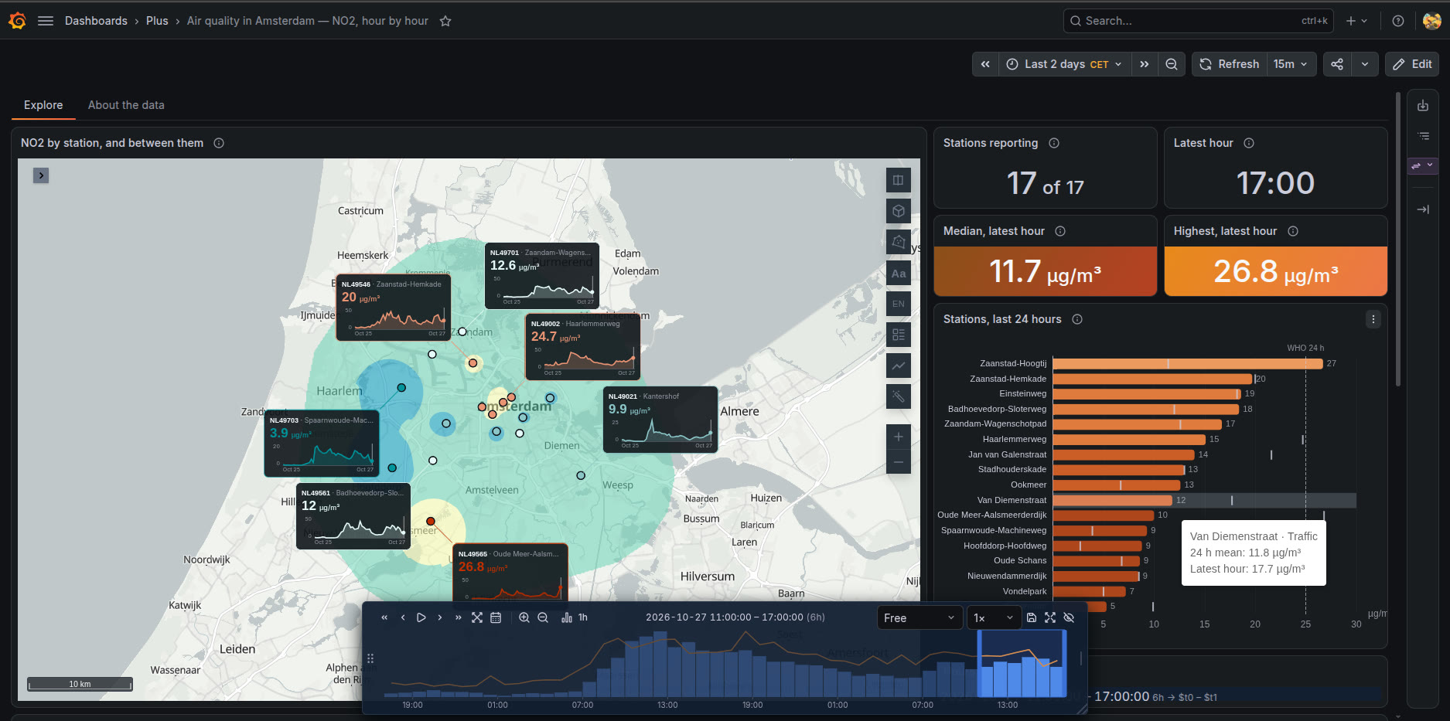Image resolution: width=1450 pixels, height=721 pixels.
Task: Open the Plus breadcrumb folder
Action: pos(157,21)
